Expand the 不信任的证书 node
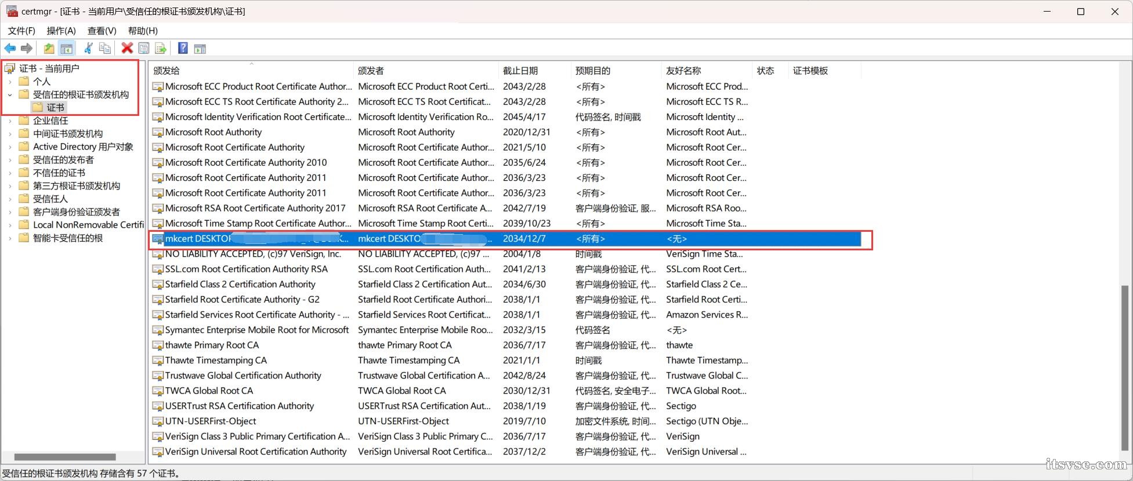 click(x=10, y=173)
